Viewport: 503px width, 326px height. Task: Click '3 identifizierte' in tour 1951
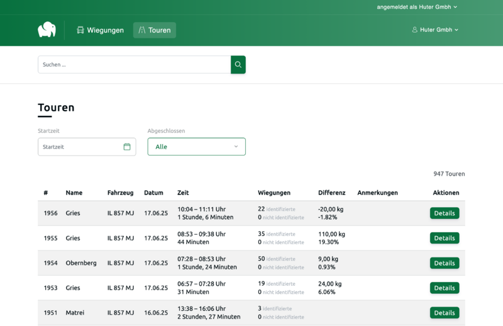pos(275,308)
